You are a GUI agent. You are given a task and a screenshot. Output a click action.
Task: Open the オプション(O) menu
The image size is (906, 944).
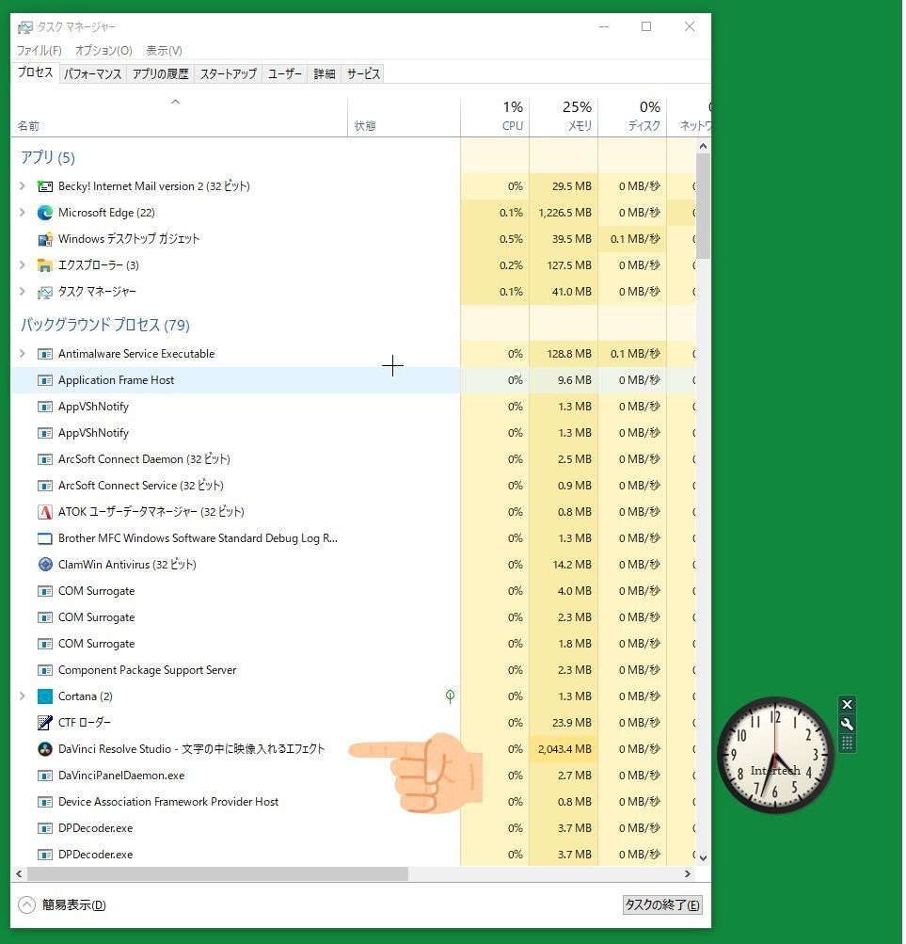[x=103, y=51]
